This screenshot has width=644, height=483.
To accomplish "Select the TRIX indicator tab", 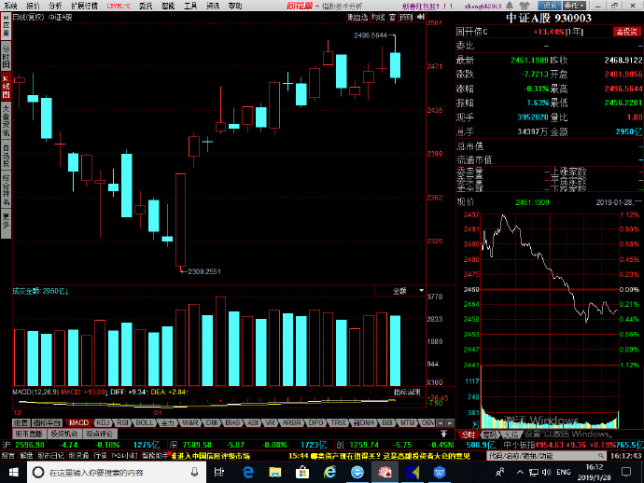I will tap(339, 422).
